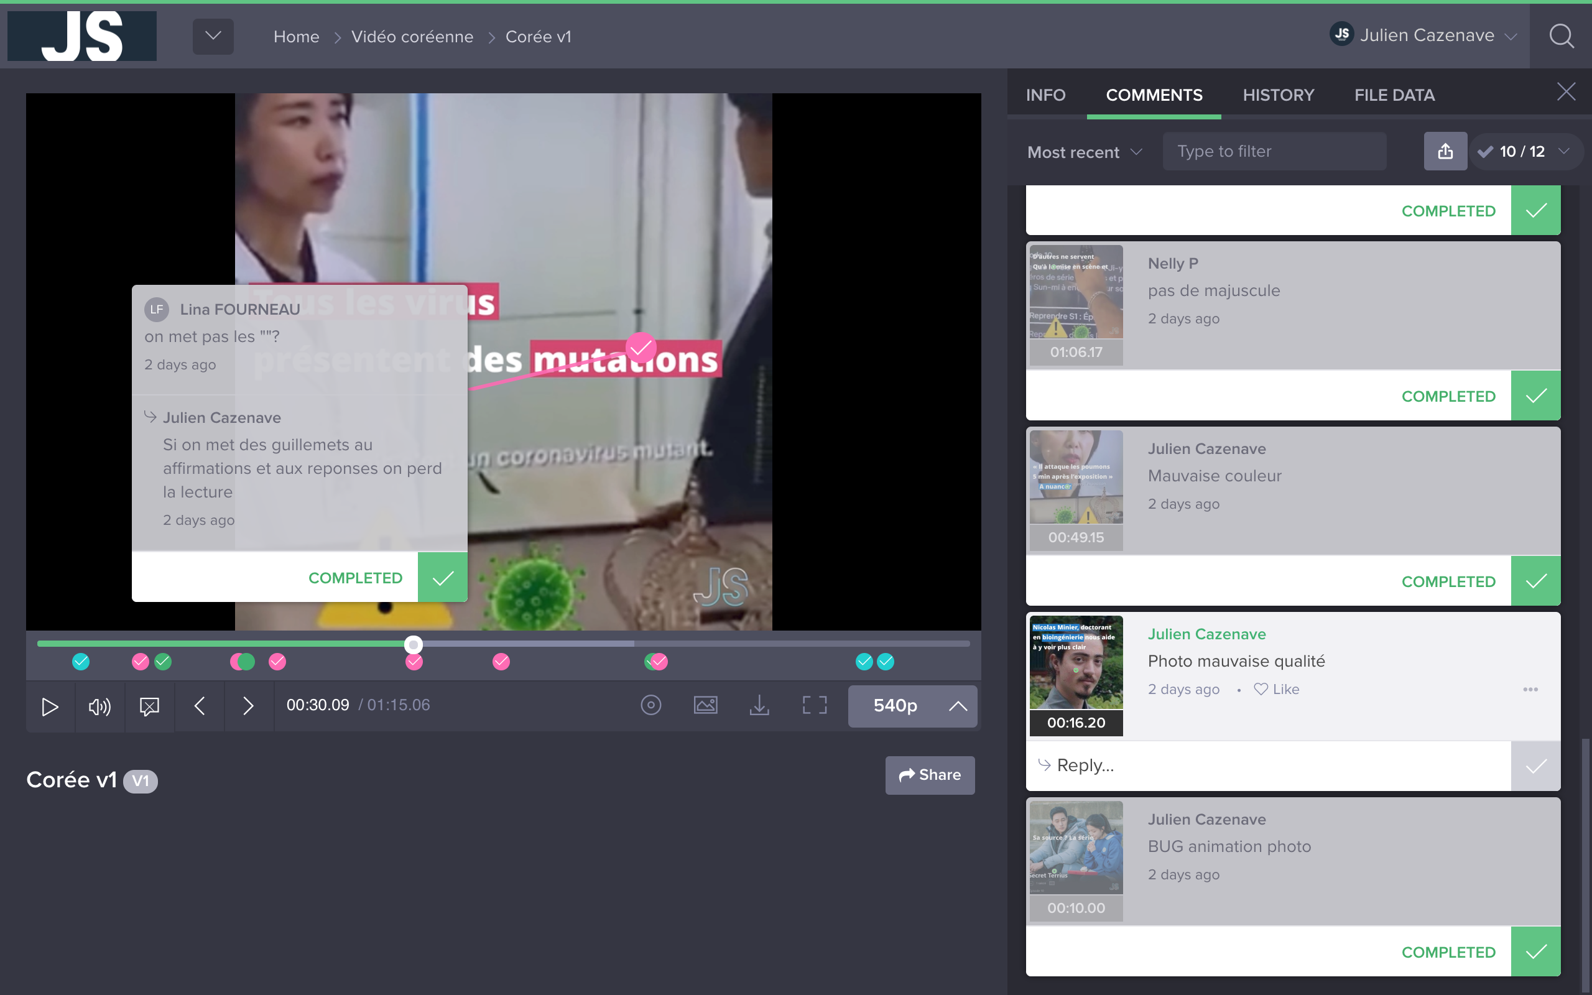Screen dimensions: 1592x995
Task: Click the play button to resume video
Action: (50, 705)
